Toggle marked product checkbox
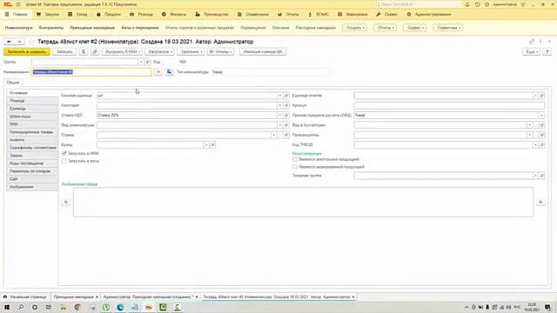 pos(295,167)
